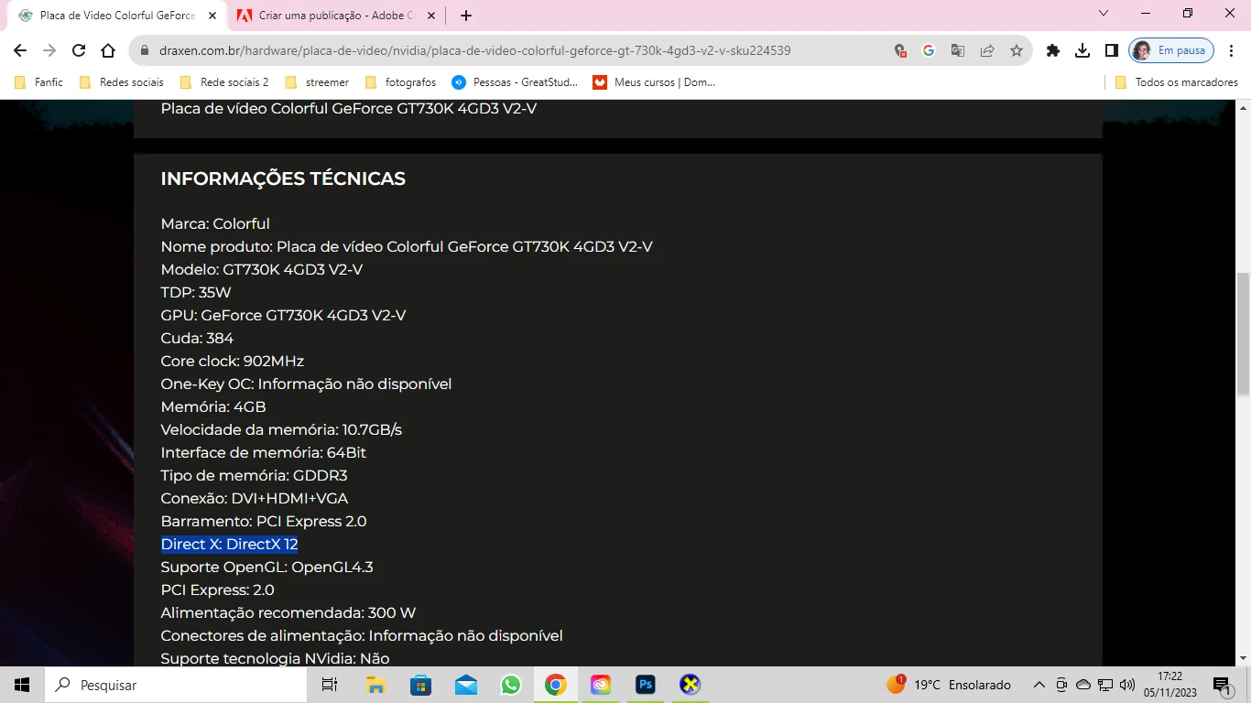The width and height of the screenshot is (1251, 703).
Task: Open File Explorer from the taskbar
Action: click(x=375, y=685)
